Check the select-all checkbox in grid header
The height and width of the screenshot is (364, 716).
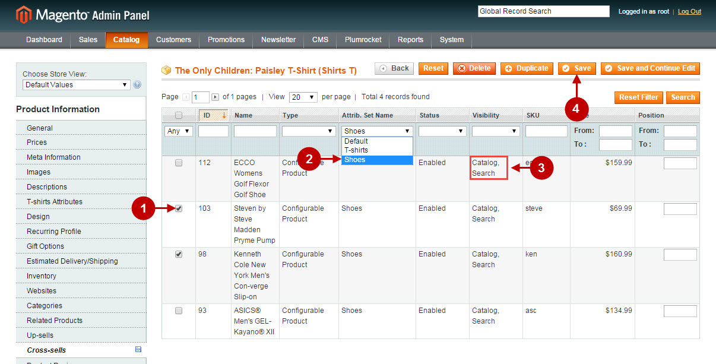pos(179,115)
